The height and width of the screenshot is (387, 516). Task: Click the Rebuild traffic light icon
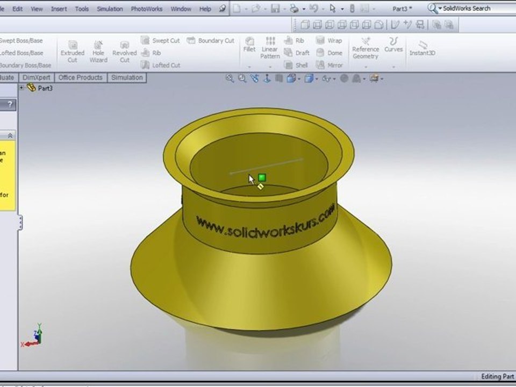click(352, 8)
